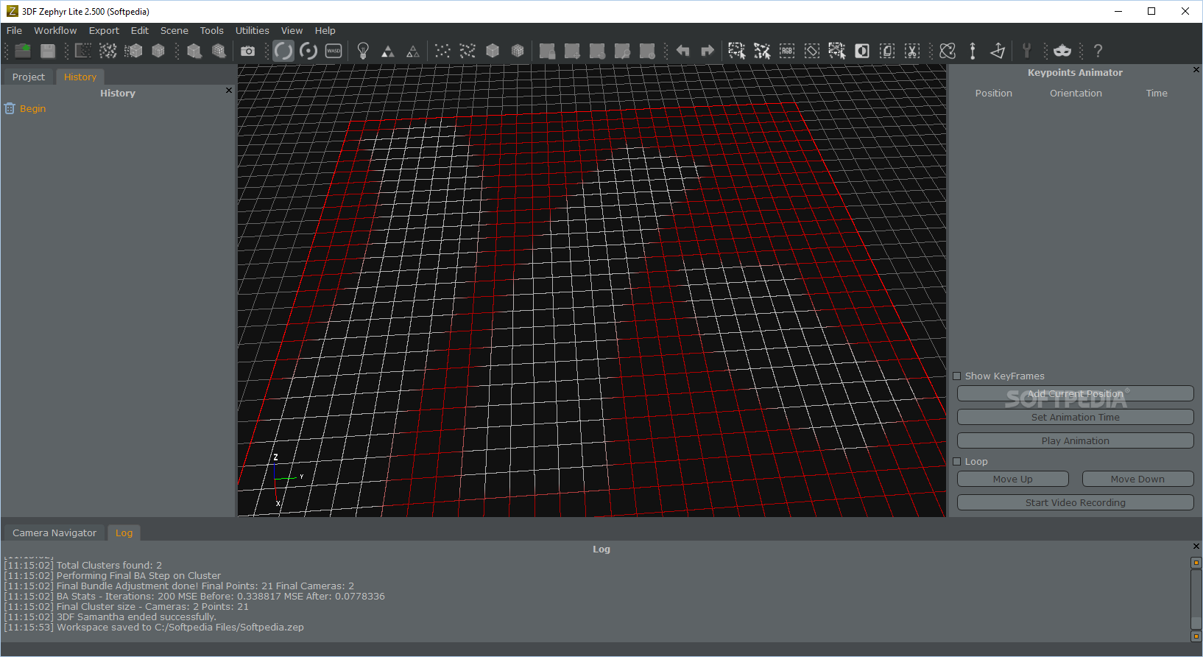1203x657 pixels.
Task: Select the History tab
Action: pos(80,77)
